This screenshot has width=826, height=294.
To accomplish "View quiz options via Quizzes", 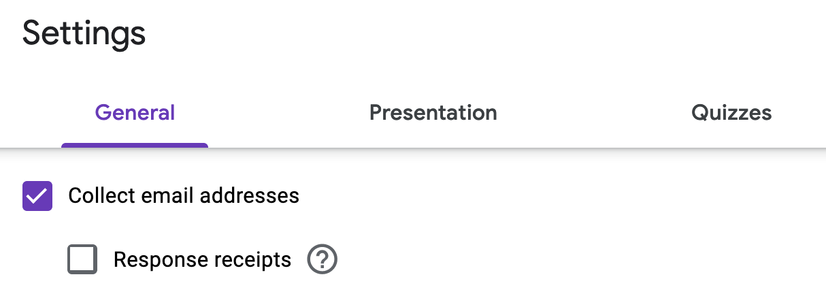I will point(731,112).
